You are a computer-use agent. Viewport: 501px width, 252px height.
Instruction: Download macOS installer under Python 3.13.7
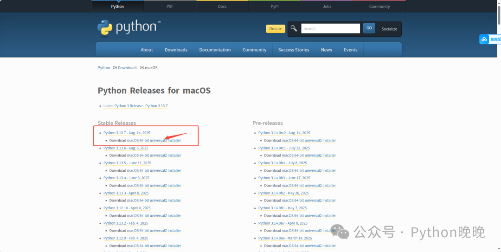pyautogui.click(x=154, y=141)
